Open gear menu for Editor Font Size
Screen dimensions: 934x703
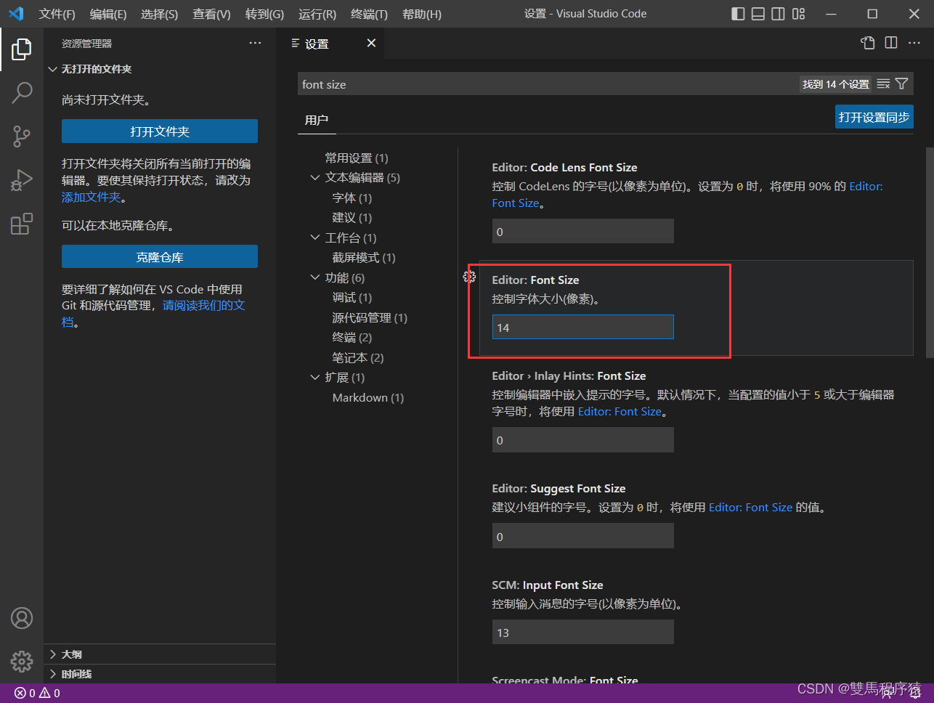tap(470, 277)
